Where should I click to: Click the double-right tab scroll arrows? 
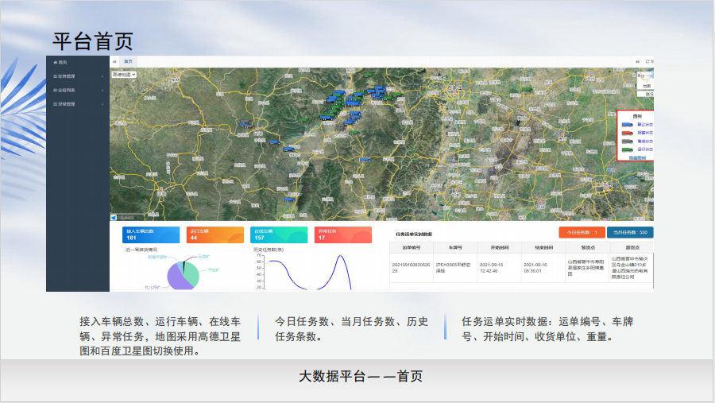(x=637, y=61)
